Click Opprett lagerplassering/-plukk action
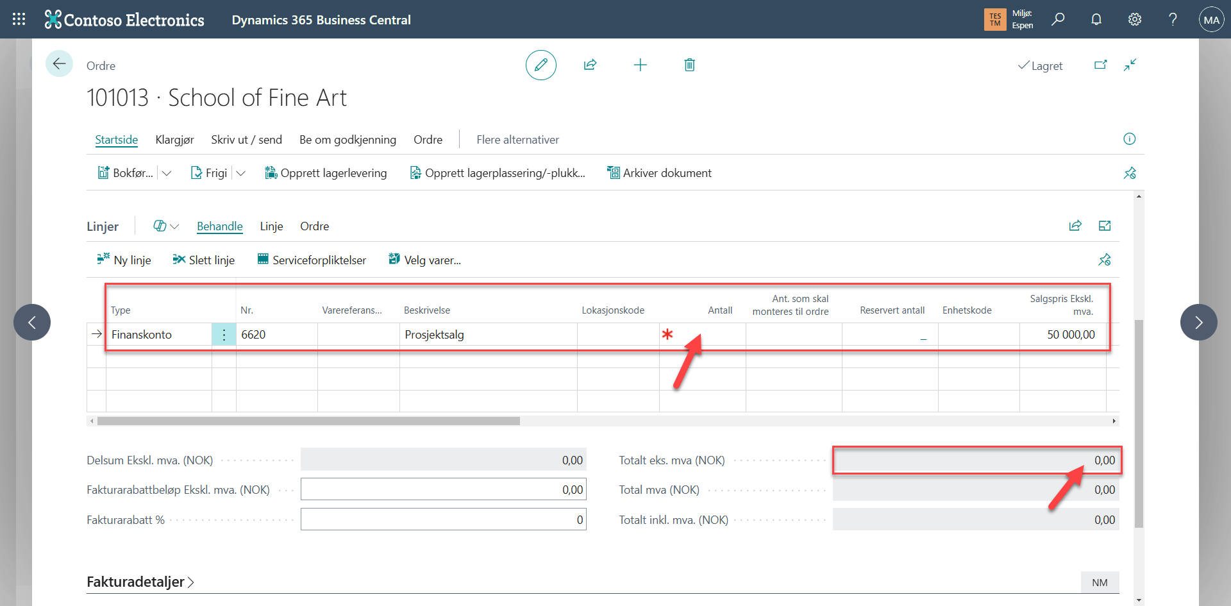Screen dimensions: 1231x606 [x=498, y=173]
